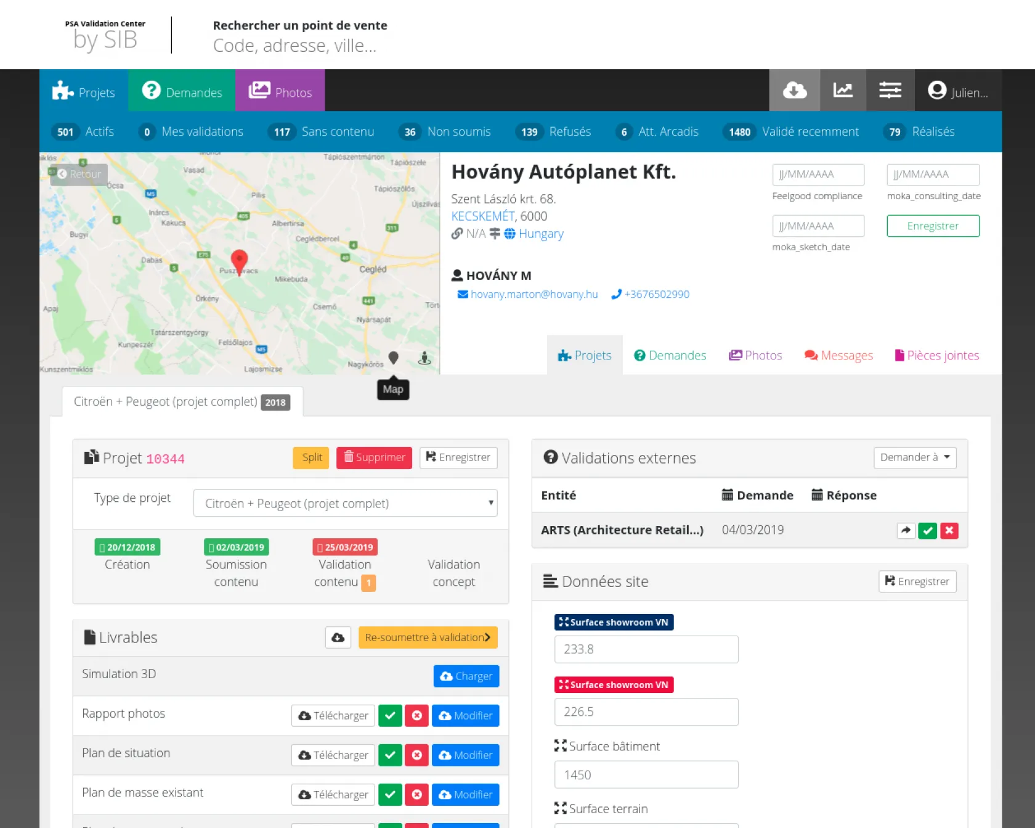Click the Surface bâtiment input field

pos(646,775)
